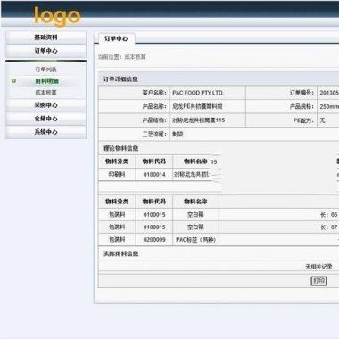Screen dimensions: 339x339
Task: Click the 包装料 cell beside PAC标签
Action: point(117,240)
